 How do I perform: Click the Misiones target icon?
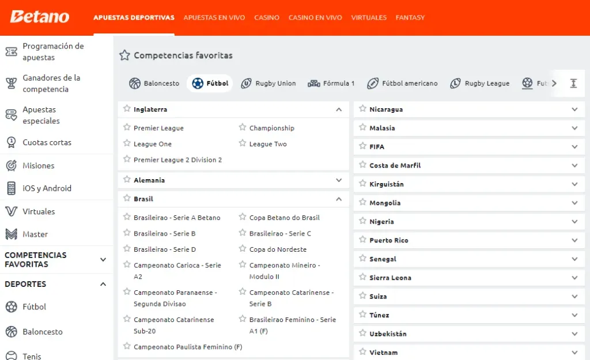pyautogui.click(x=11, y=165)
